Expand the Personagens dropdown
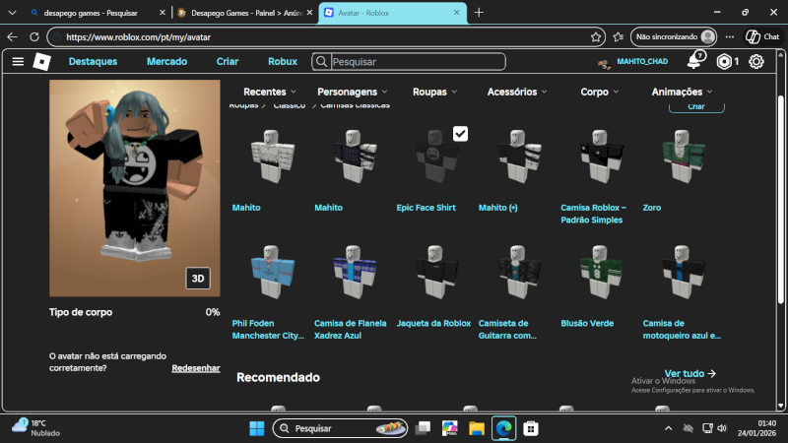Image resolution: width=788 pixels, height=443 pixels. tap(353, 92)
